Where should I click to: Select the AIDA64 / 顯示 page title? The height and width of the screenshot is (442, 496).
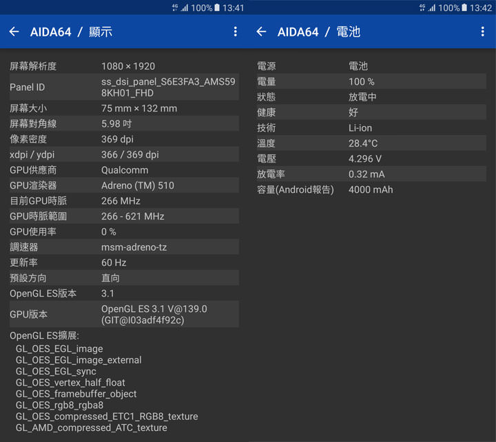coord(71,32)
